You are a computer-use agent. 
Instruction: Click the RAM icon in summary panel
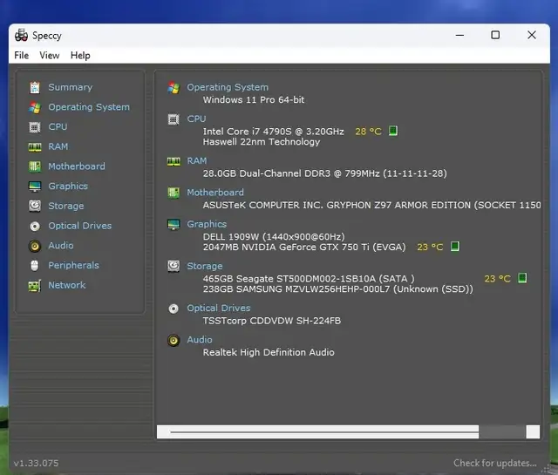pos(174,161)
